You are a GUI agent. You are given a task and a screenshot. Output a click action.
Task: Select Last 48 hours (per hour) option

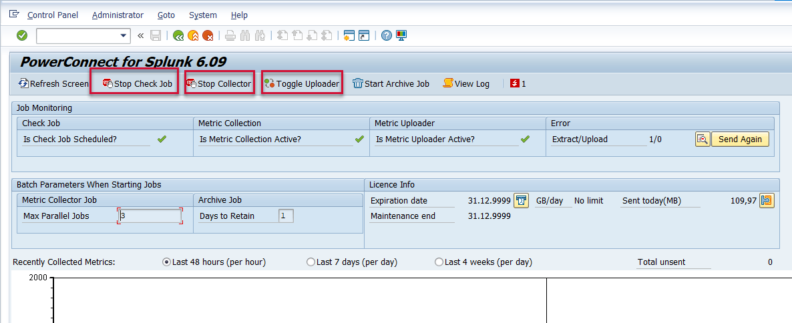167,262
